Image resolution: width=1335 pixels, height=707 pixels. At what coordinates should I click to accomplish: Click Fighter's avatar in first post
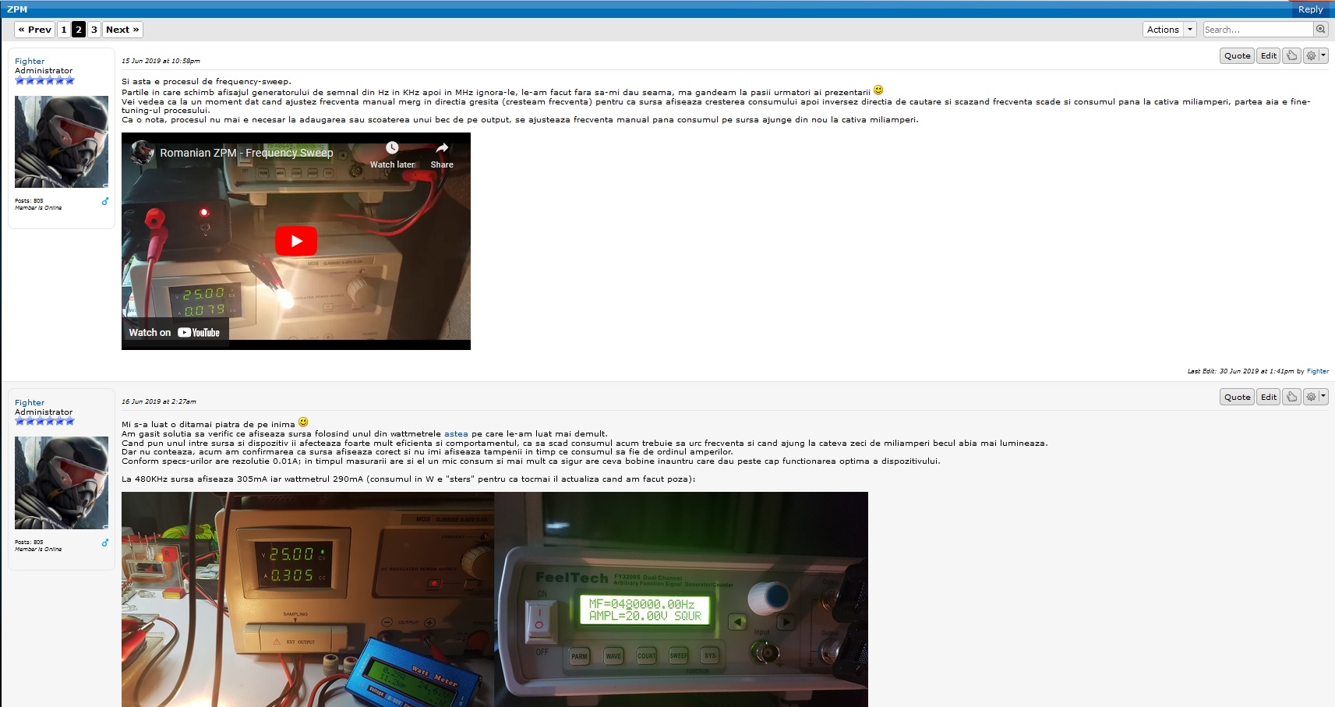tap(62, 142)
